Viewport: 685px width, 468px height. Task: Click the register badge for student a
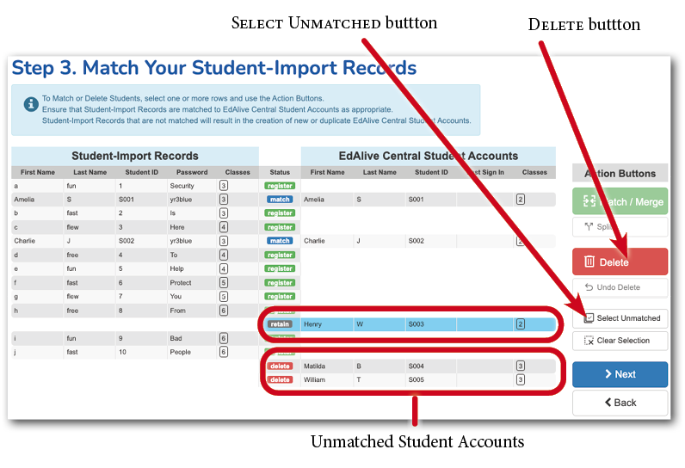280,186
